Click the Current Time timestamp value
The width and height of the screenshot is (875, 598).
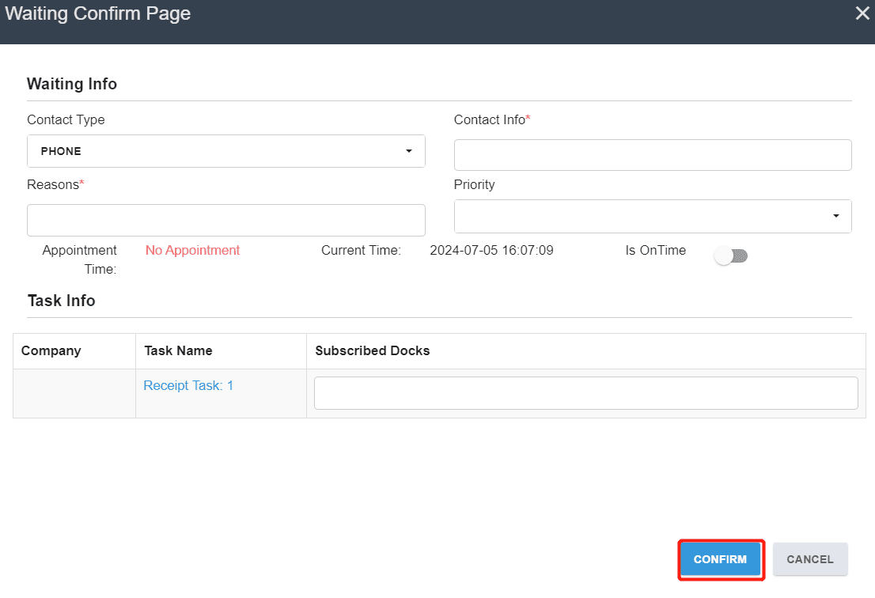pyautogui.click(x=491, y=251)
